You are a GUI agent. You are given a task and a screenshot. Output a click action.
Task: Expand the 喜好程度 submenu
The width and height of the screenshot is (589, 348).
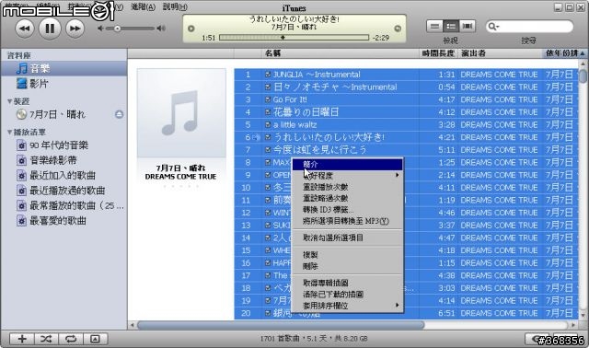pyautogui.click(x=348, y=176)
